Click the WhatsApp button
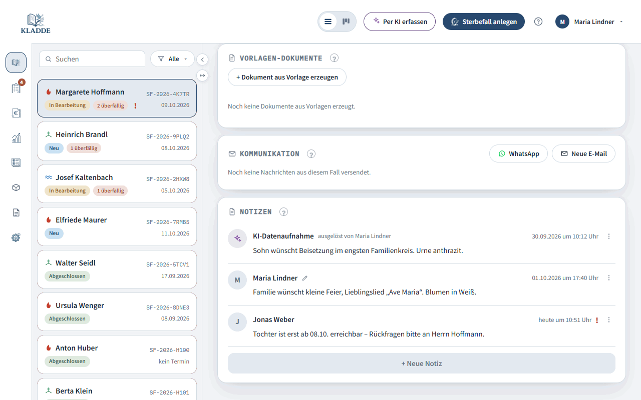The image size is (641, 400). (x=518, y=153)
